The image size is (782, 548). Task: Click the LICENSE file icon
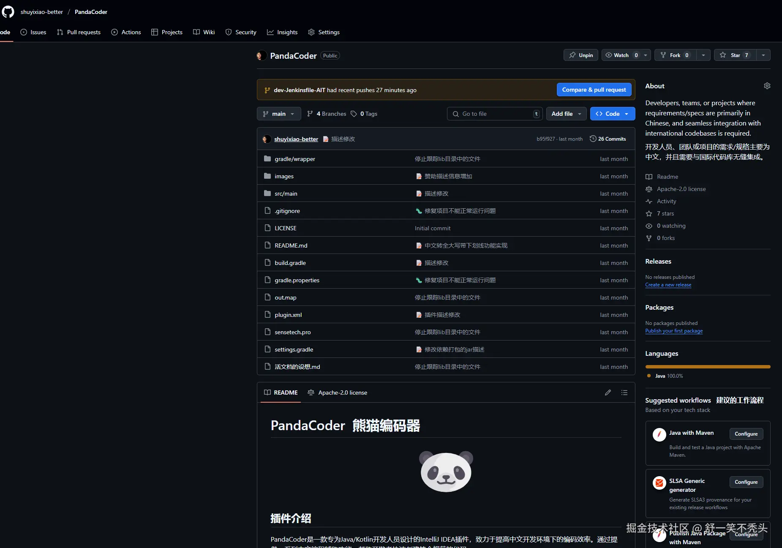[267, 228]
